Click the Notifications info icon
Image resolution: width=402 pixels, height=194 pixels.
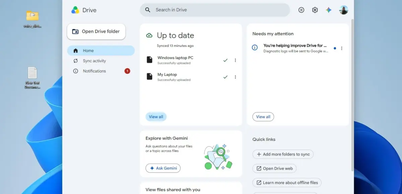click(x=76, y=71)
